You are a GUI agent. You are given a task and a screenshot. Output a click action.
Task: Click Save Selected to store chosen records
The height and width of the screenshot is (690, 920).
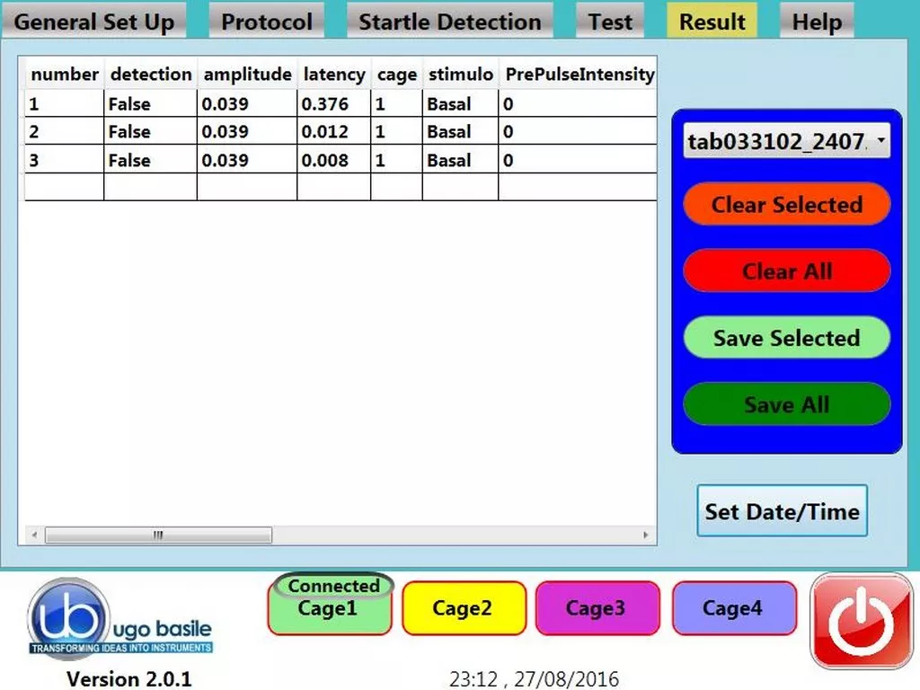coord(786,338)
